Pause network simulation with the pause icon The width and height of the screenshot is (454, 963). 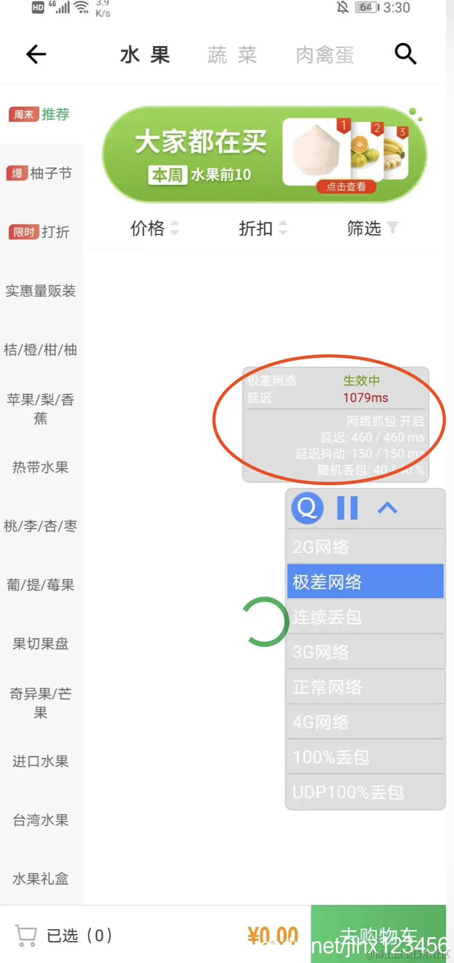tap(347, 508)
